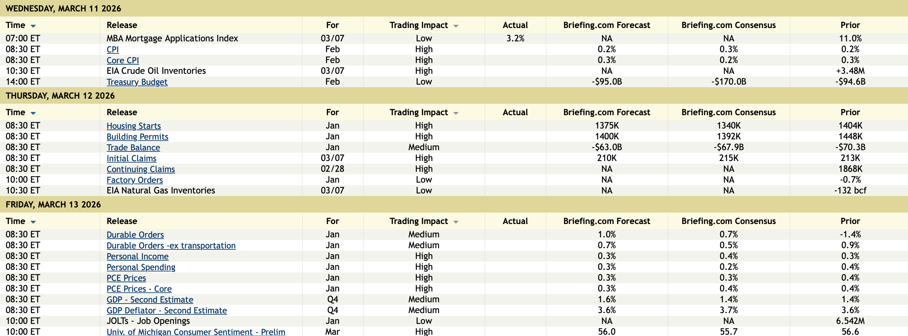Go to the Personal Income release
The image size is (908, 336).
tap(138, 256)
